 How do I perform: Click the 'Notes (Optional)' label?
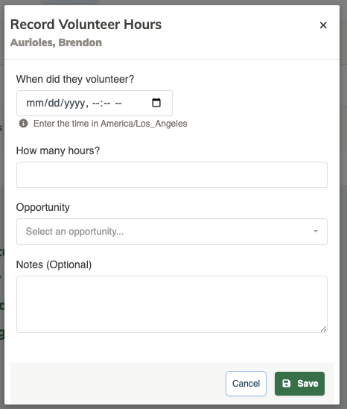tap(54, 264)
